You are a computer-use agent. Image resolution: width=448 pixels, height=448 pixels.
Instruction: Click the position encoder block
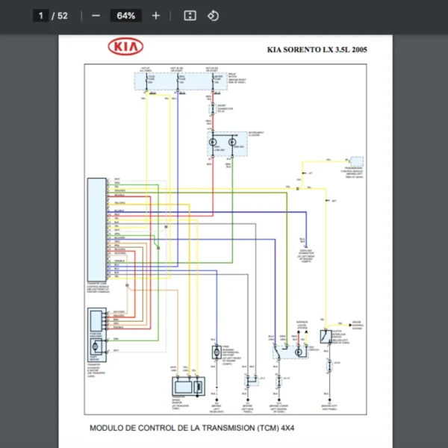click(x=96, y=321)
